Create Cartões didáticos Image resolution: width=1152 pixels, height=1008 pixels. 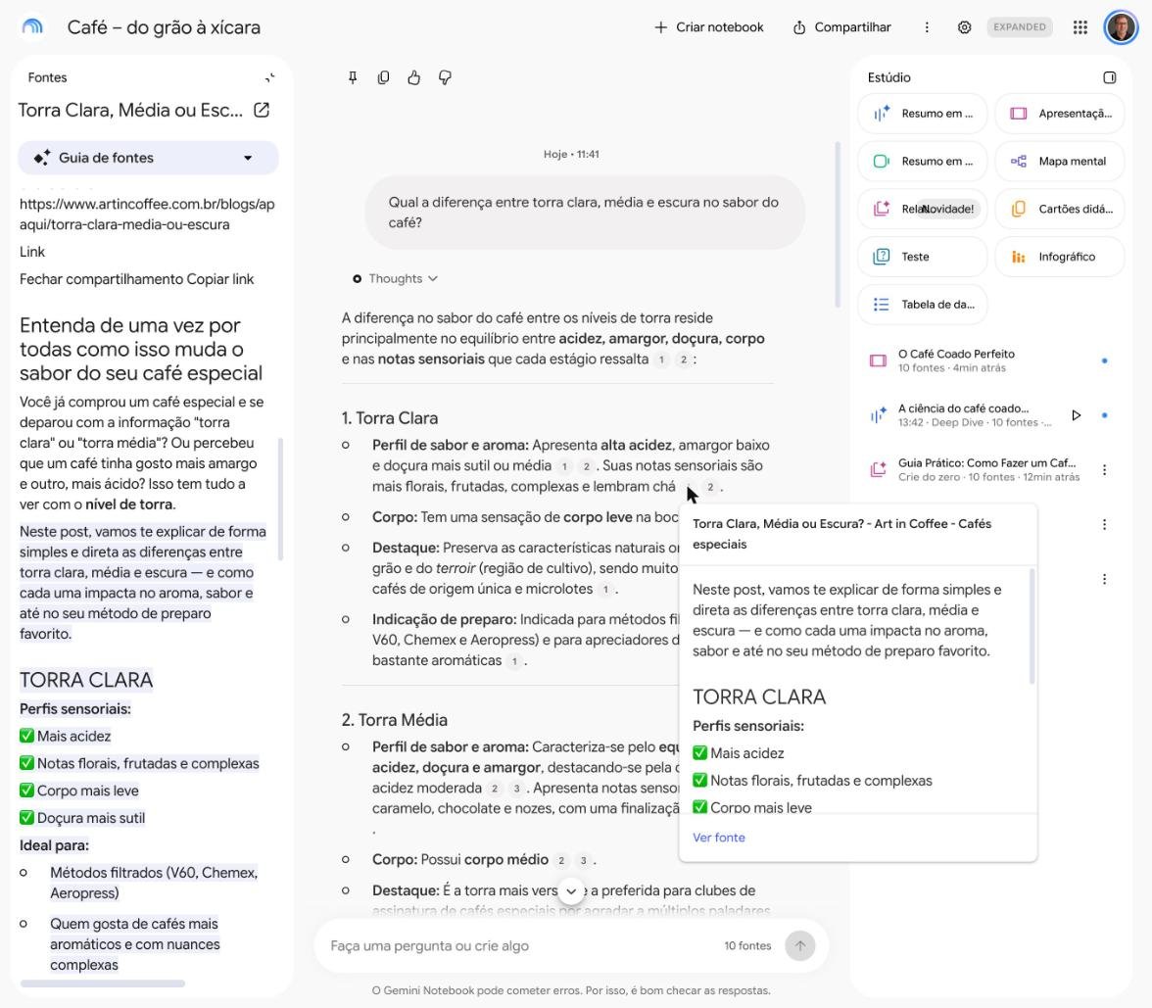pyautogui.click(x=1060, y=209)
